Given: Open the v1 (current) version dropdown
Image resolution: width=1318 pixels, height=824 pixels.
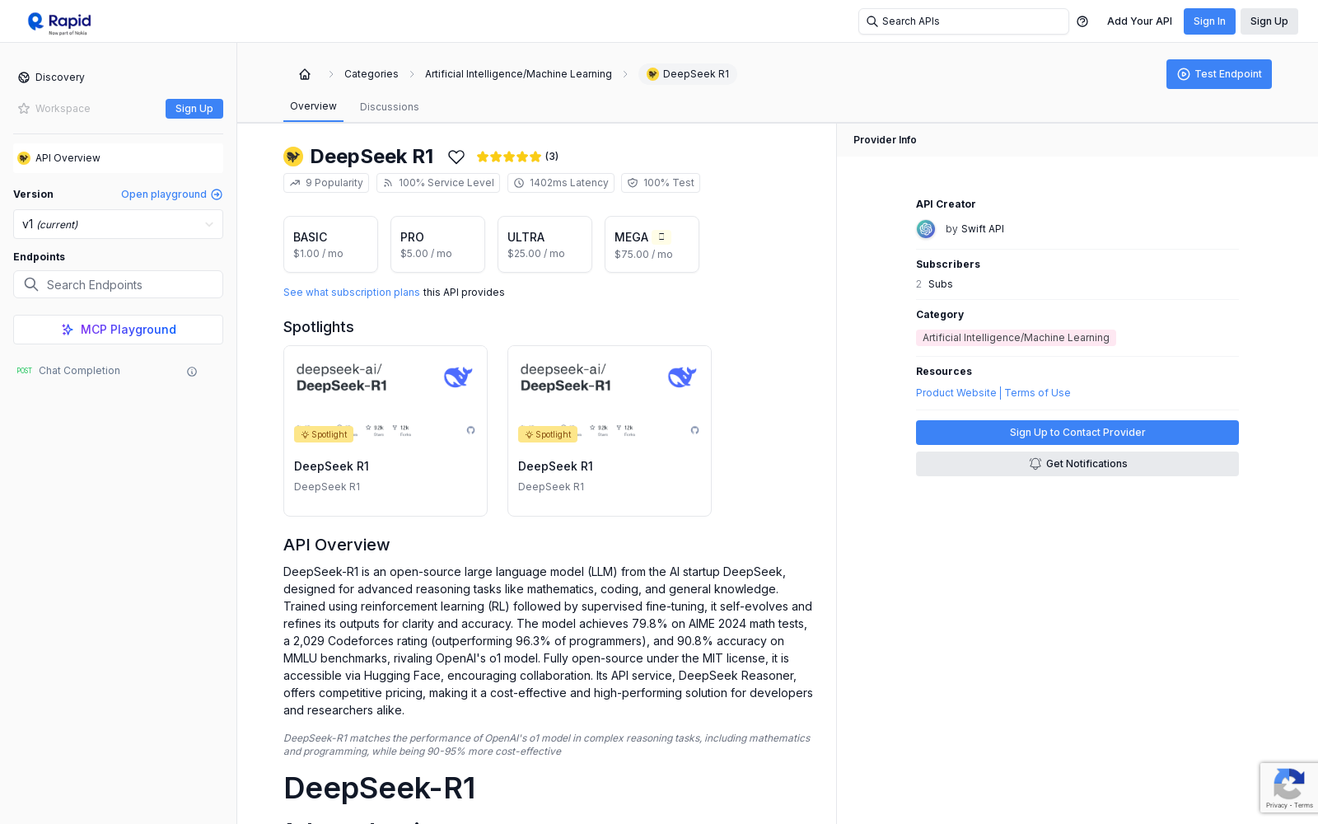Looking at the screenshot, I should click(x=118, y=224).
